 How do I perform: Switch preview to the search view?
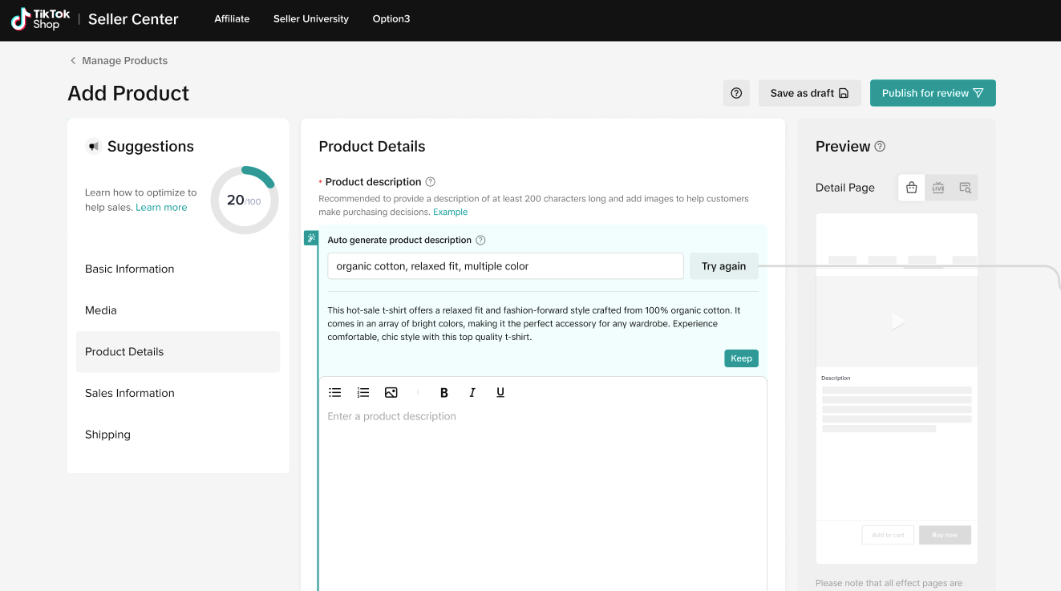click(965, 188)
